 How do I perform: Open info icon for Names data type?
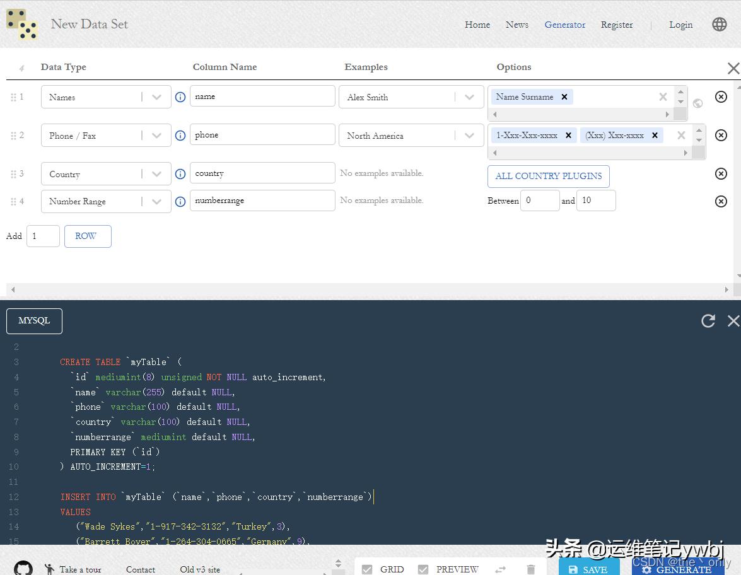coord(180,97)
